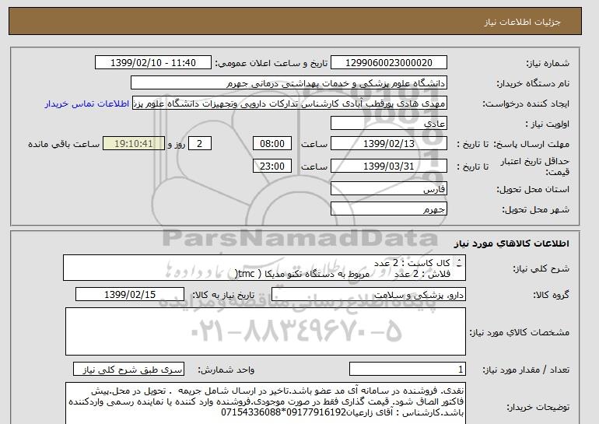The width and height of the screenshot is (599, 424).
Task: Click goods group field دارو، پزشکی و سلامت
Action: (x=368, y=295)
